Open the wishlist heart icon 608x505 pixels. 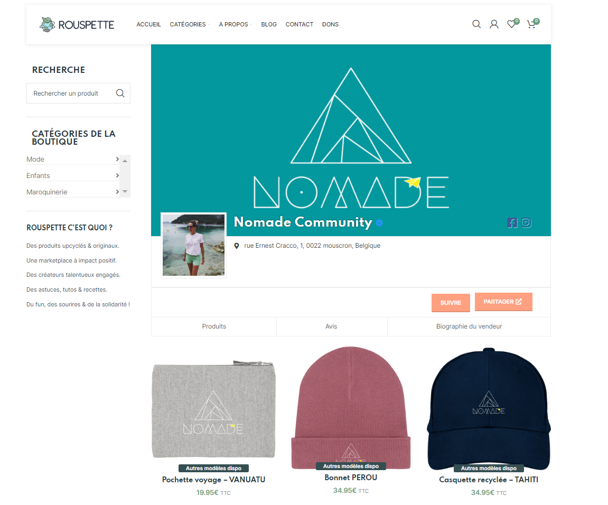click(512, 24)
